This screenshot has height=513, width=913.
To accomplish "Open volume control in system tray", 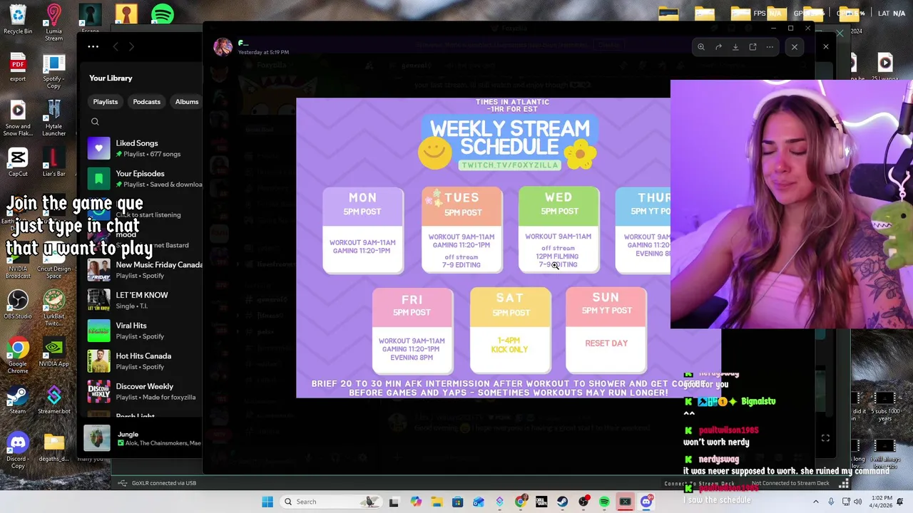I will point(860,502).
